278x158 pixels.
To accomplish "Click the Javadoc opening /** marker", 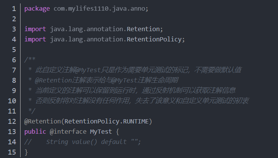I will (x=30, y=60).
